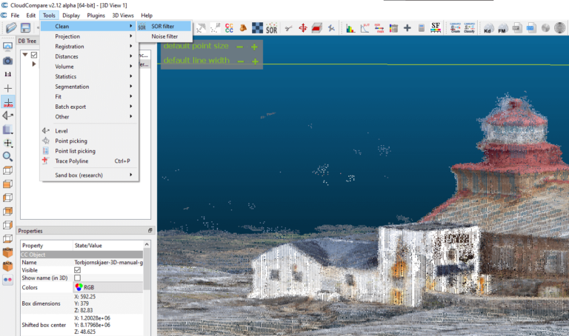This screenshot has width=569, height=336.
Task: Click the Help menu
Action: point(147,16)
